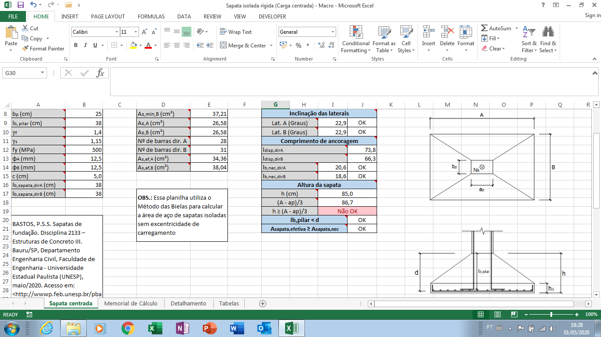Apply cell borders from the ribbon
601x337 pixels.
pos(114,45)
